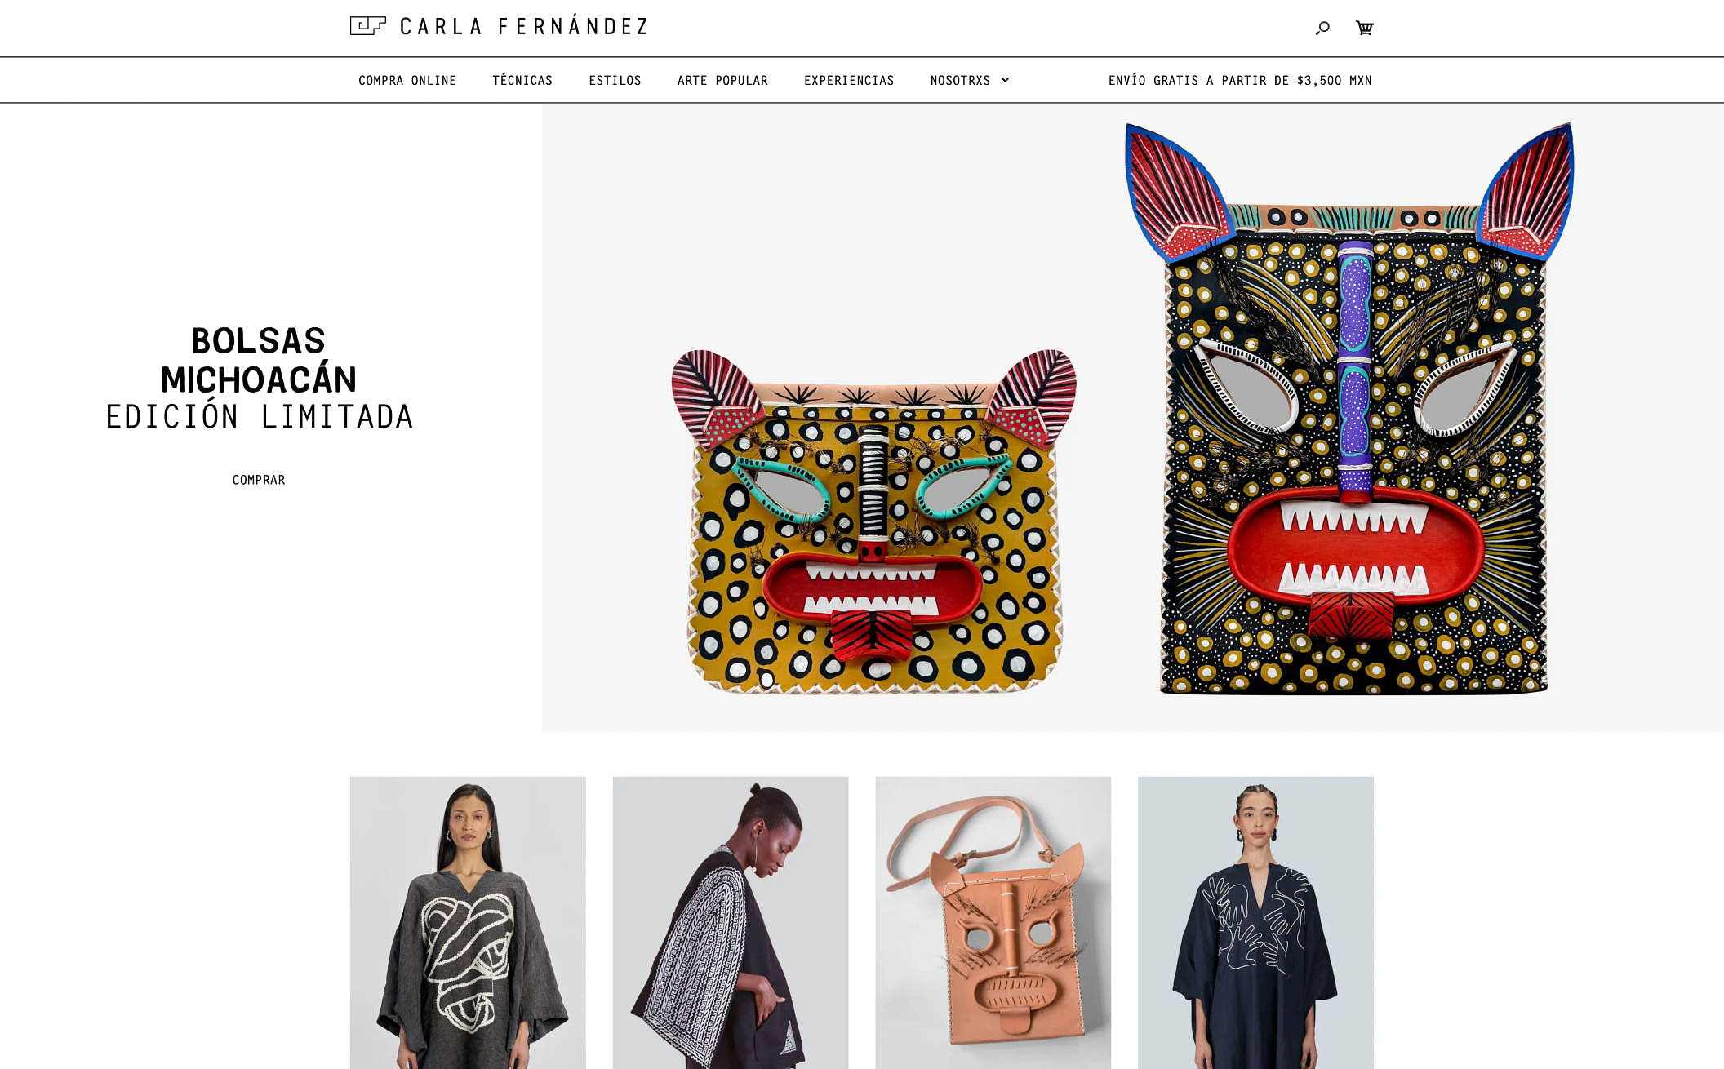This screenshot has width=1724, height=1069.
Task: Open the Arte Popular section
Action: tap(722, 80)
